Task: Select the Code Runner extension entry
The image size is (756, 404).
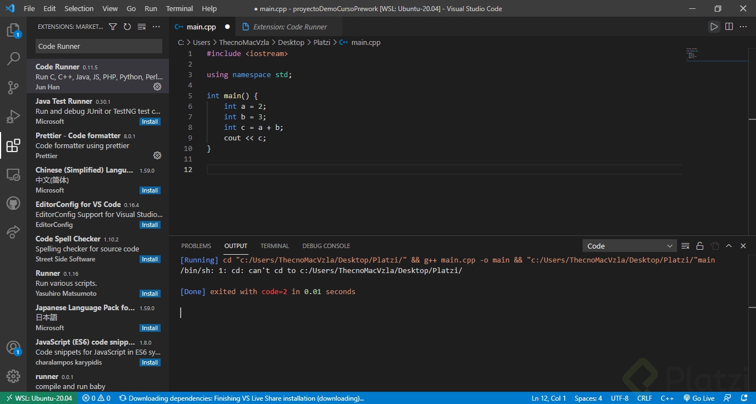Action: (x=98, y=77)
